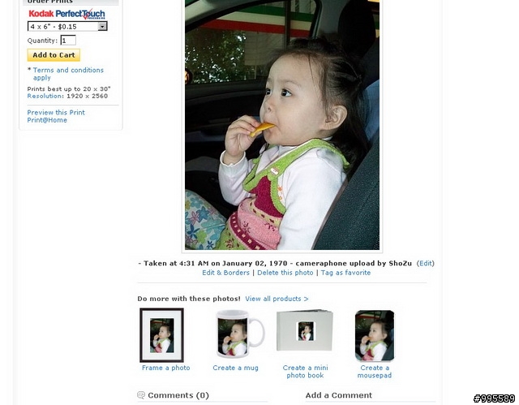Select the photo mug product image

pos(239,334)
